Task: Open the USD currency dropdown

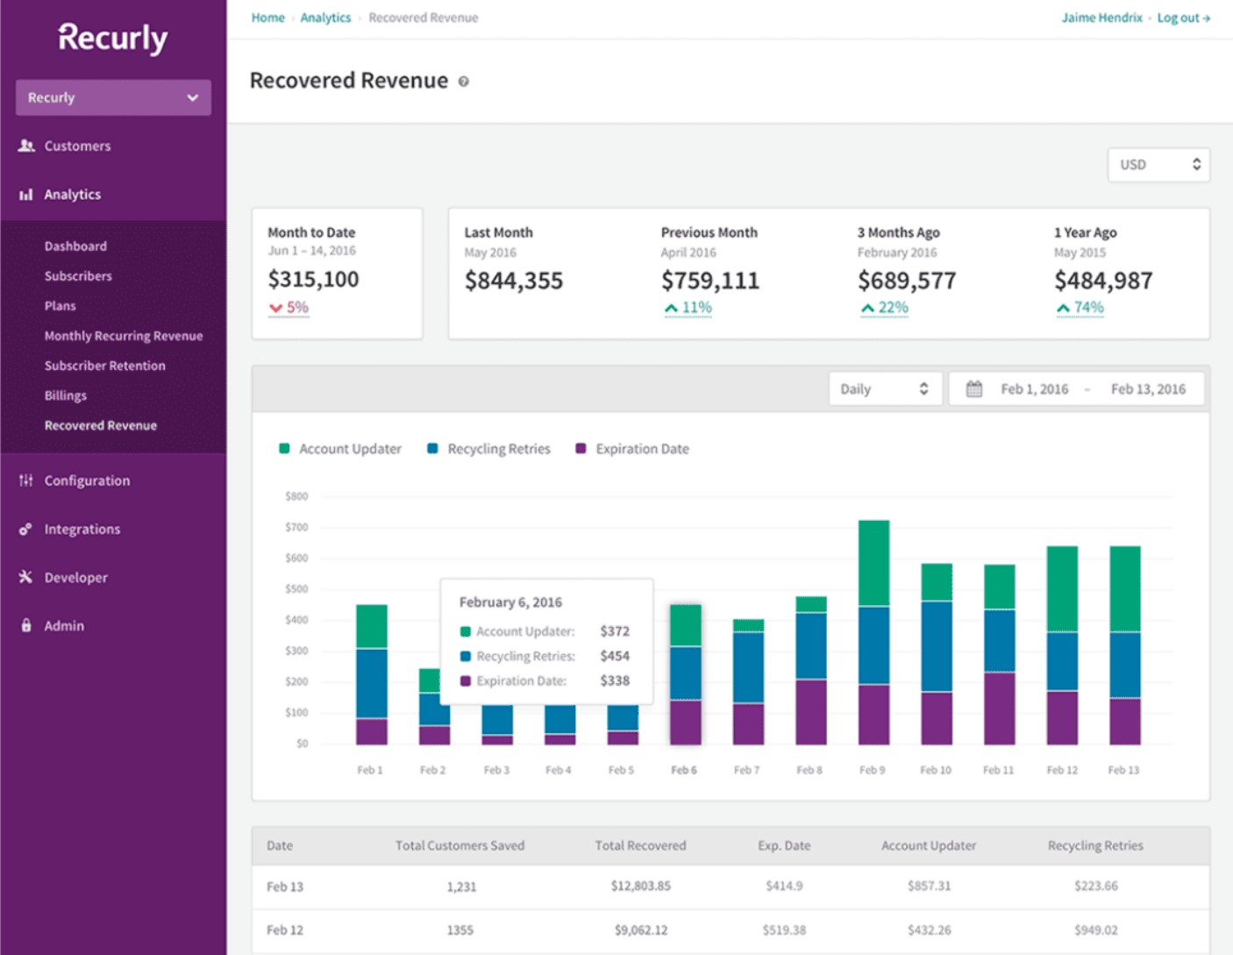Action: 1158,165
